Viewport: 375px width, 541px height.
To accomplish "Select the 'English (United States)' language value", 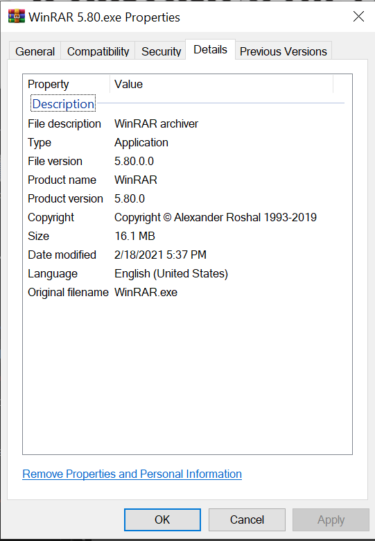I will click(x=171, y=273).
